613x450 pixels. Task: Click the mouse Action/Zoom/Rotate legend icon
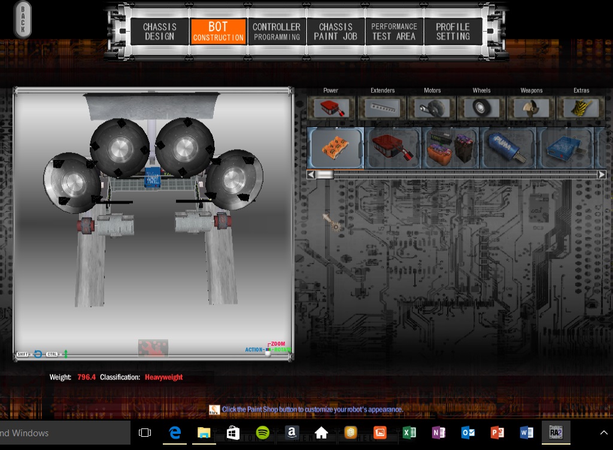[x=268, y=349]
